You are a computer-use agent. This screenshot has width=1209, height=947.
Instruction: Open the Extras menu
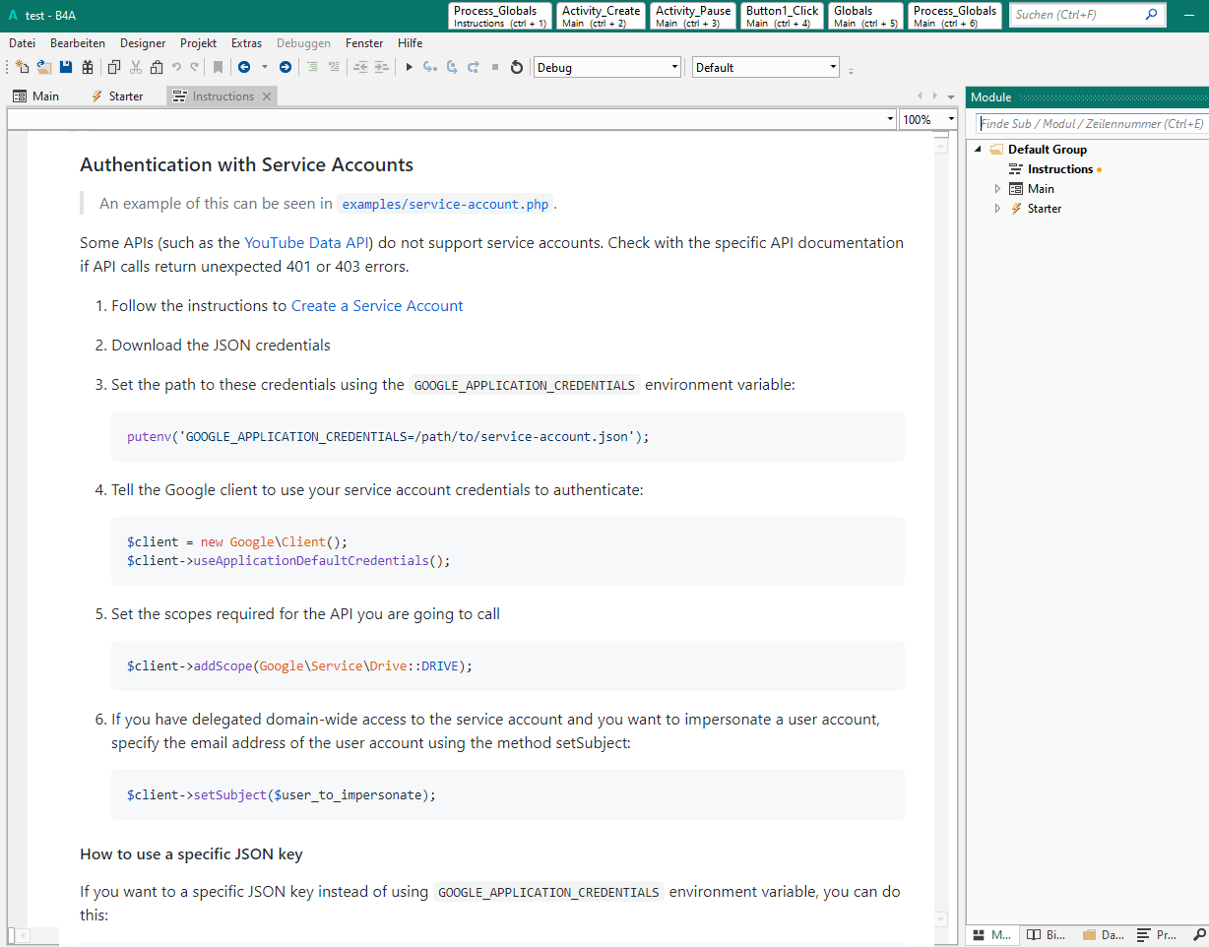(x=247, y=43)
